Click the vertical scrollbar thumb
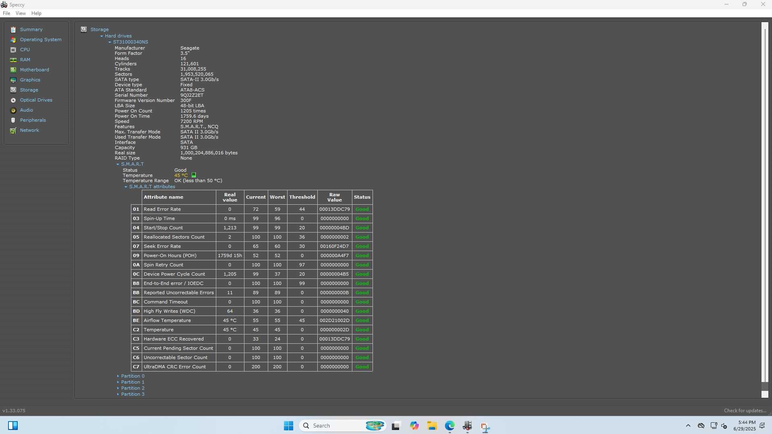The height and width of the screenshot is (434, 772). tap(765, 205)
